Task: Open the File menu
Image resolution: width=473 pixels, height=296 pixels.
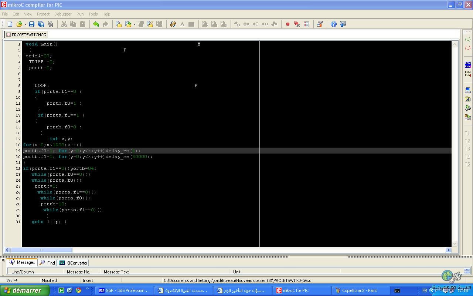Action: tap(5, 14)
